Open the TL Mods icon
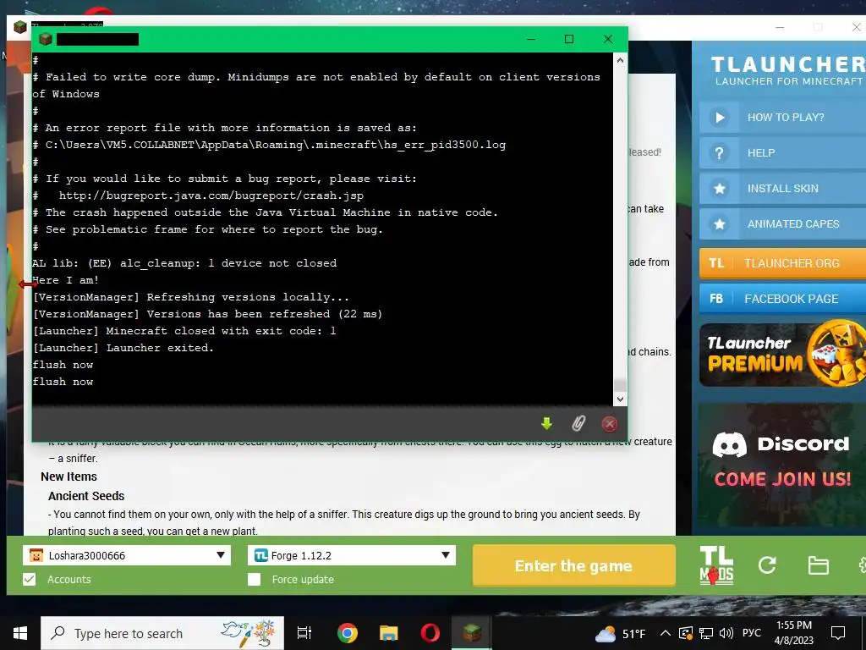The image size is (866, 650). [716, 565]
